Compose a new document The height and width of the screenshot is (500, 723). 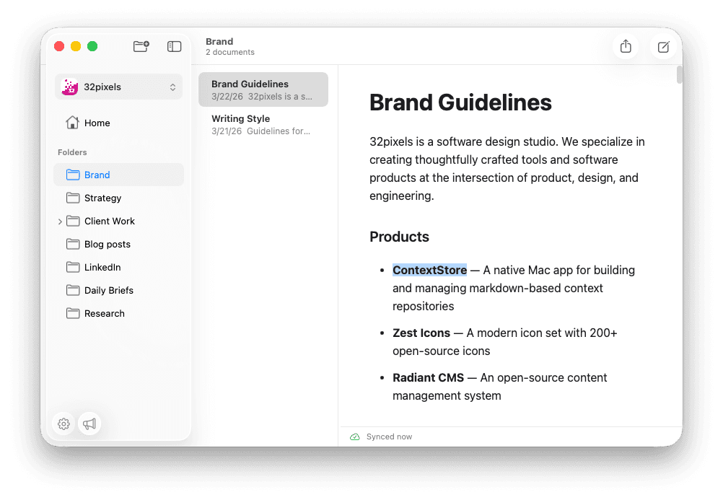pyautogui.click(x=662, y=46)
